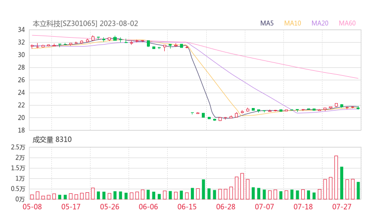The image size is (366, 218).
Task: Click the 32 price axis label
Action: tap(21, 42)
